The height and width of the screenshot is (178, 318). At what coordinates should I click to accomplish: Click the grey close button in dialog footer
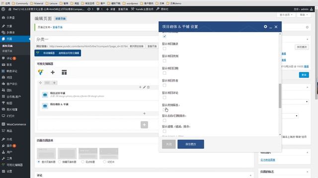(169, 144)
